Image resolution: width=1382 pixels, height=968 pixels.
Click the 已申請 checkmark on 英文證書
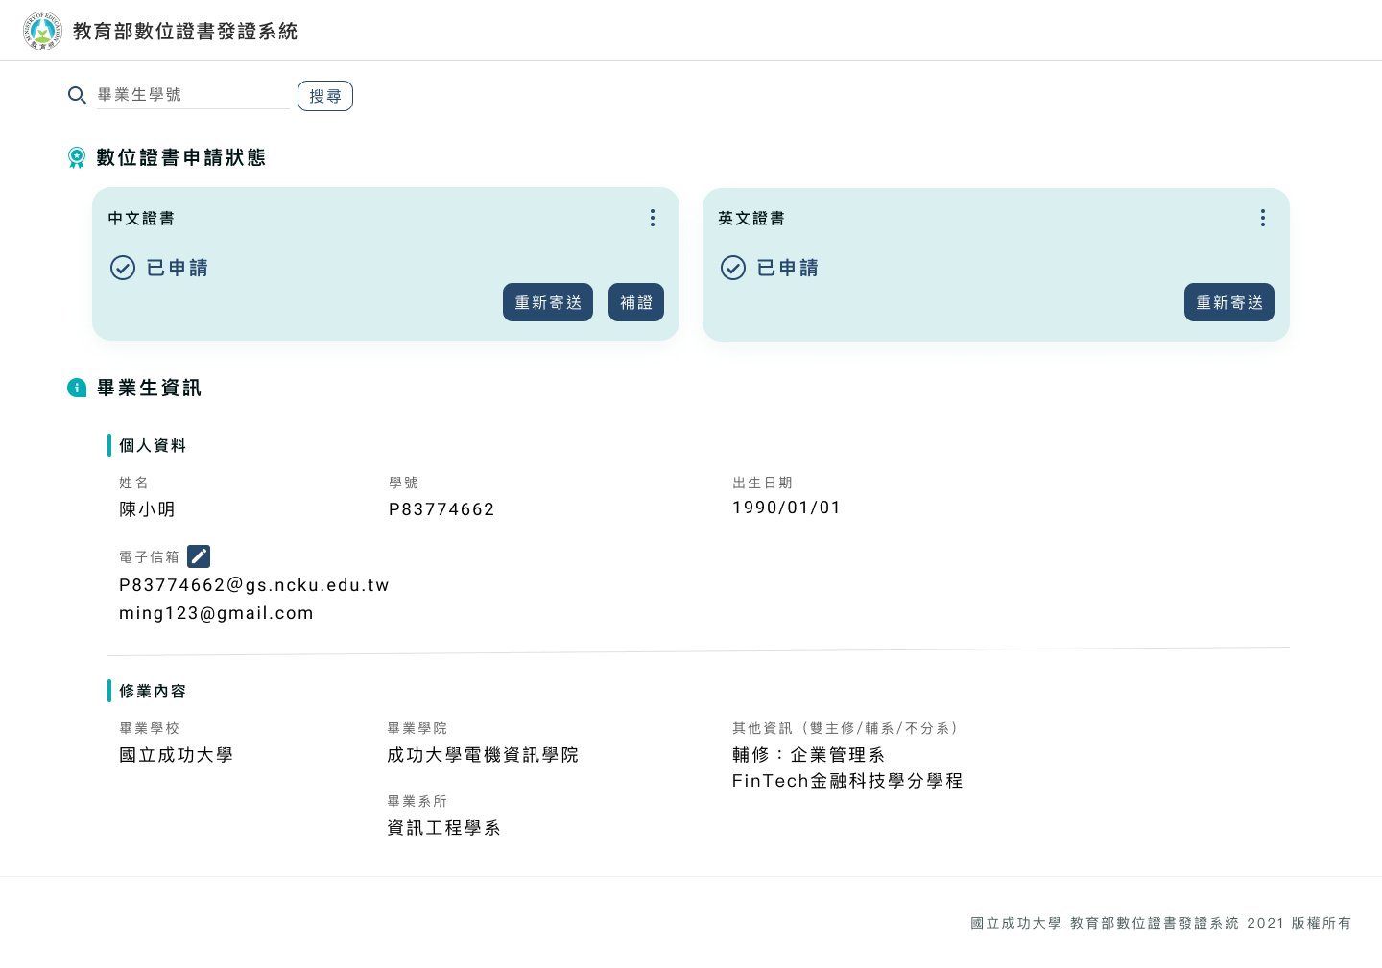(x=733, y=268)
